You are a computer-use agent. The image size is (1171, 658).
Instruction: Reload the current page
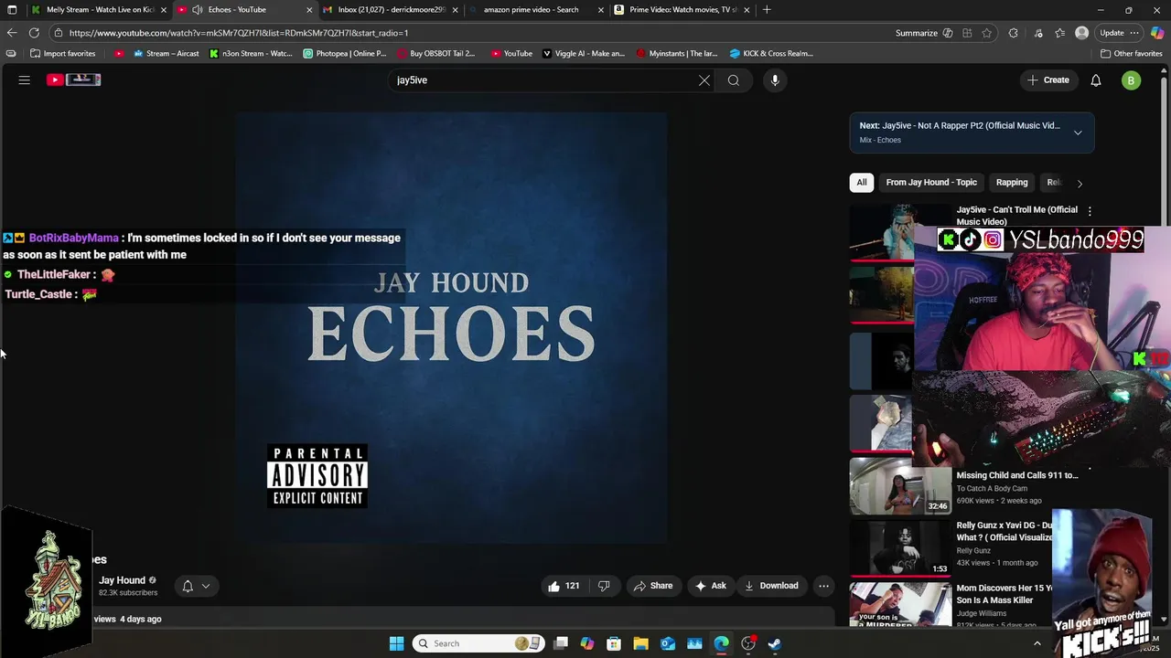(x=34, y=33)
